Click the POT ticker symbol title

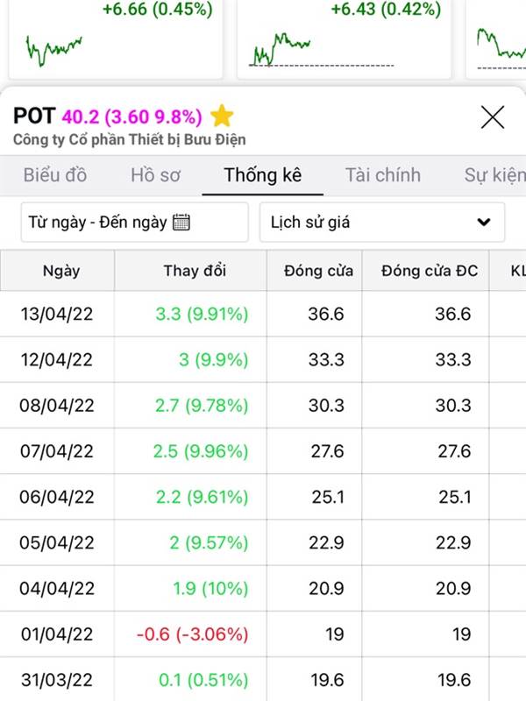pyautogui.click(x=34, y=116)
